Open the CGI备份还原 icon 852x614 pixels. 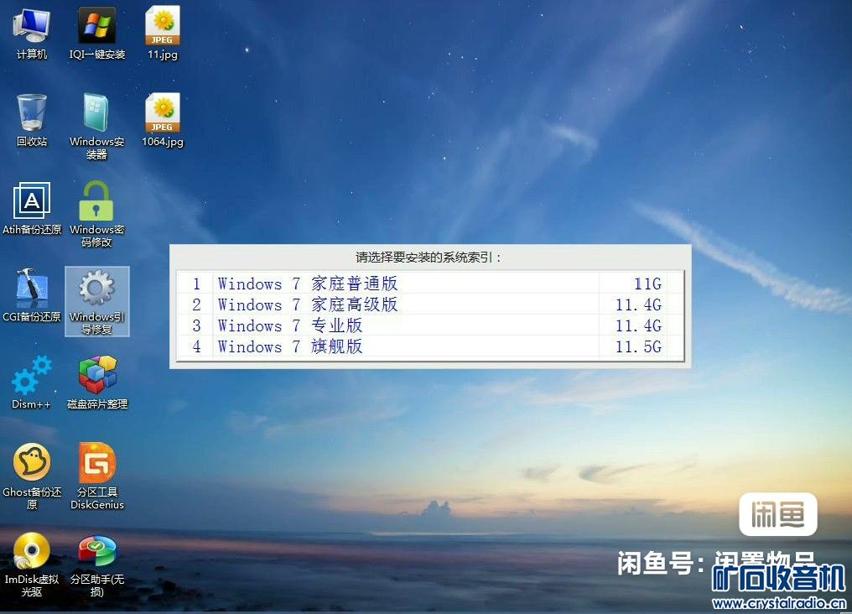pos(32,295)
